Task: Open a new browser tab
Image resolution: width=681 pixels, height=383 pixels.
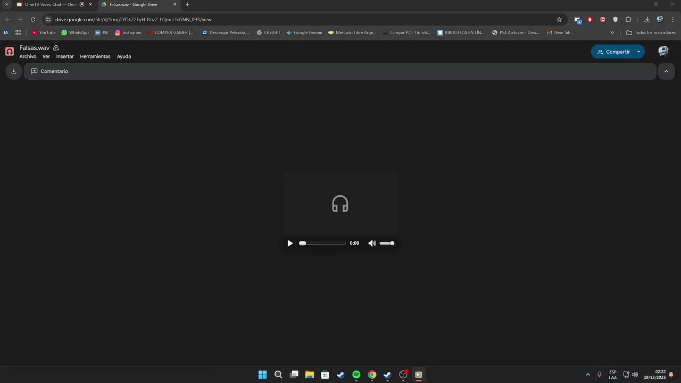Action: 187,4
